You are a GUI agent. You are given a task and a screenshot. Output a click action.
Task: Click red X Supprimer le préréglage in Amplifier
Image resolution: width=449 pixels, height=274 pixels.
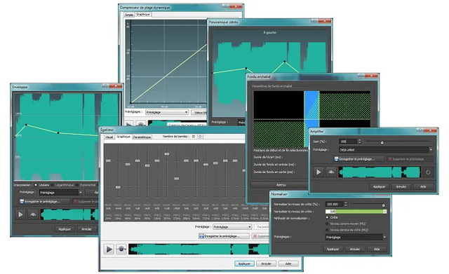[x=390, y=159]
